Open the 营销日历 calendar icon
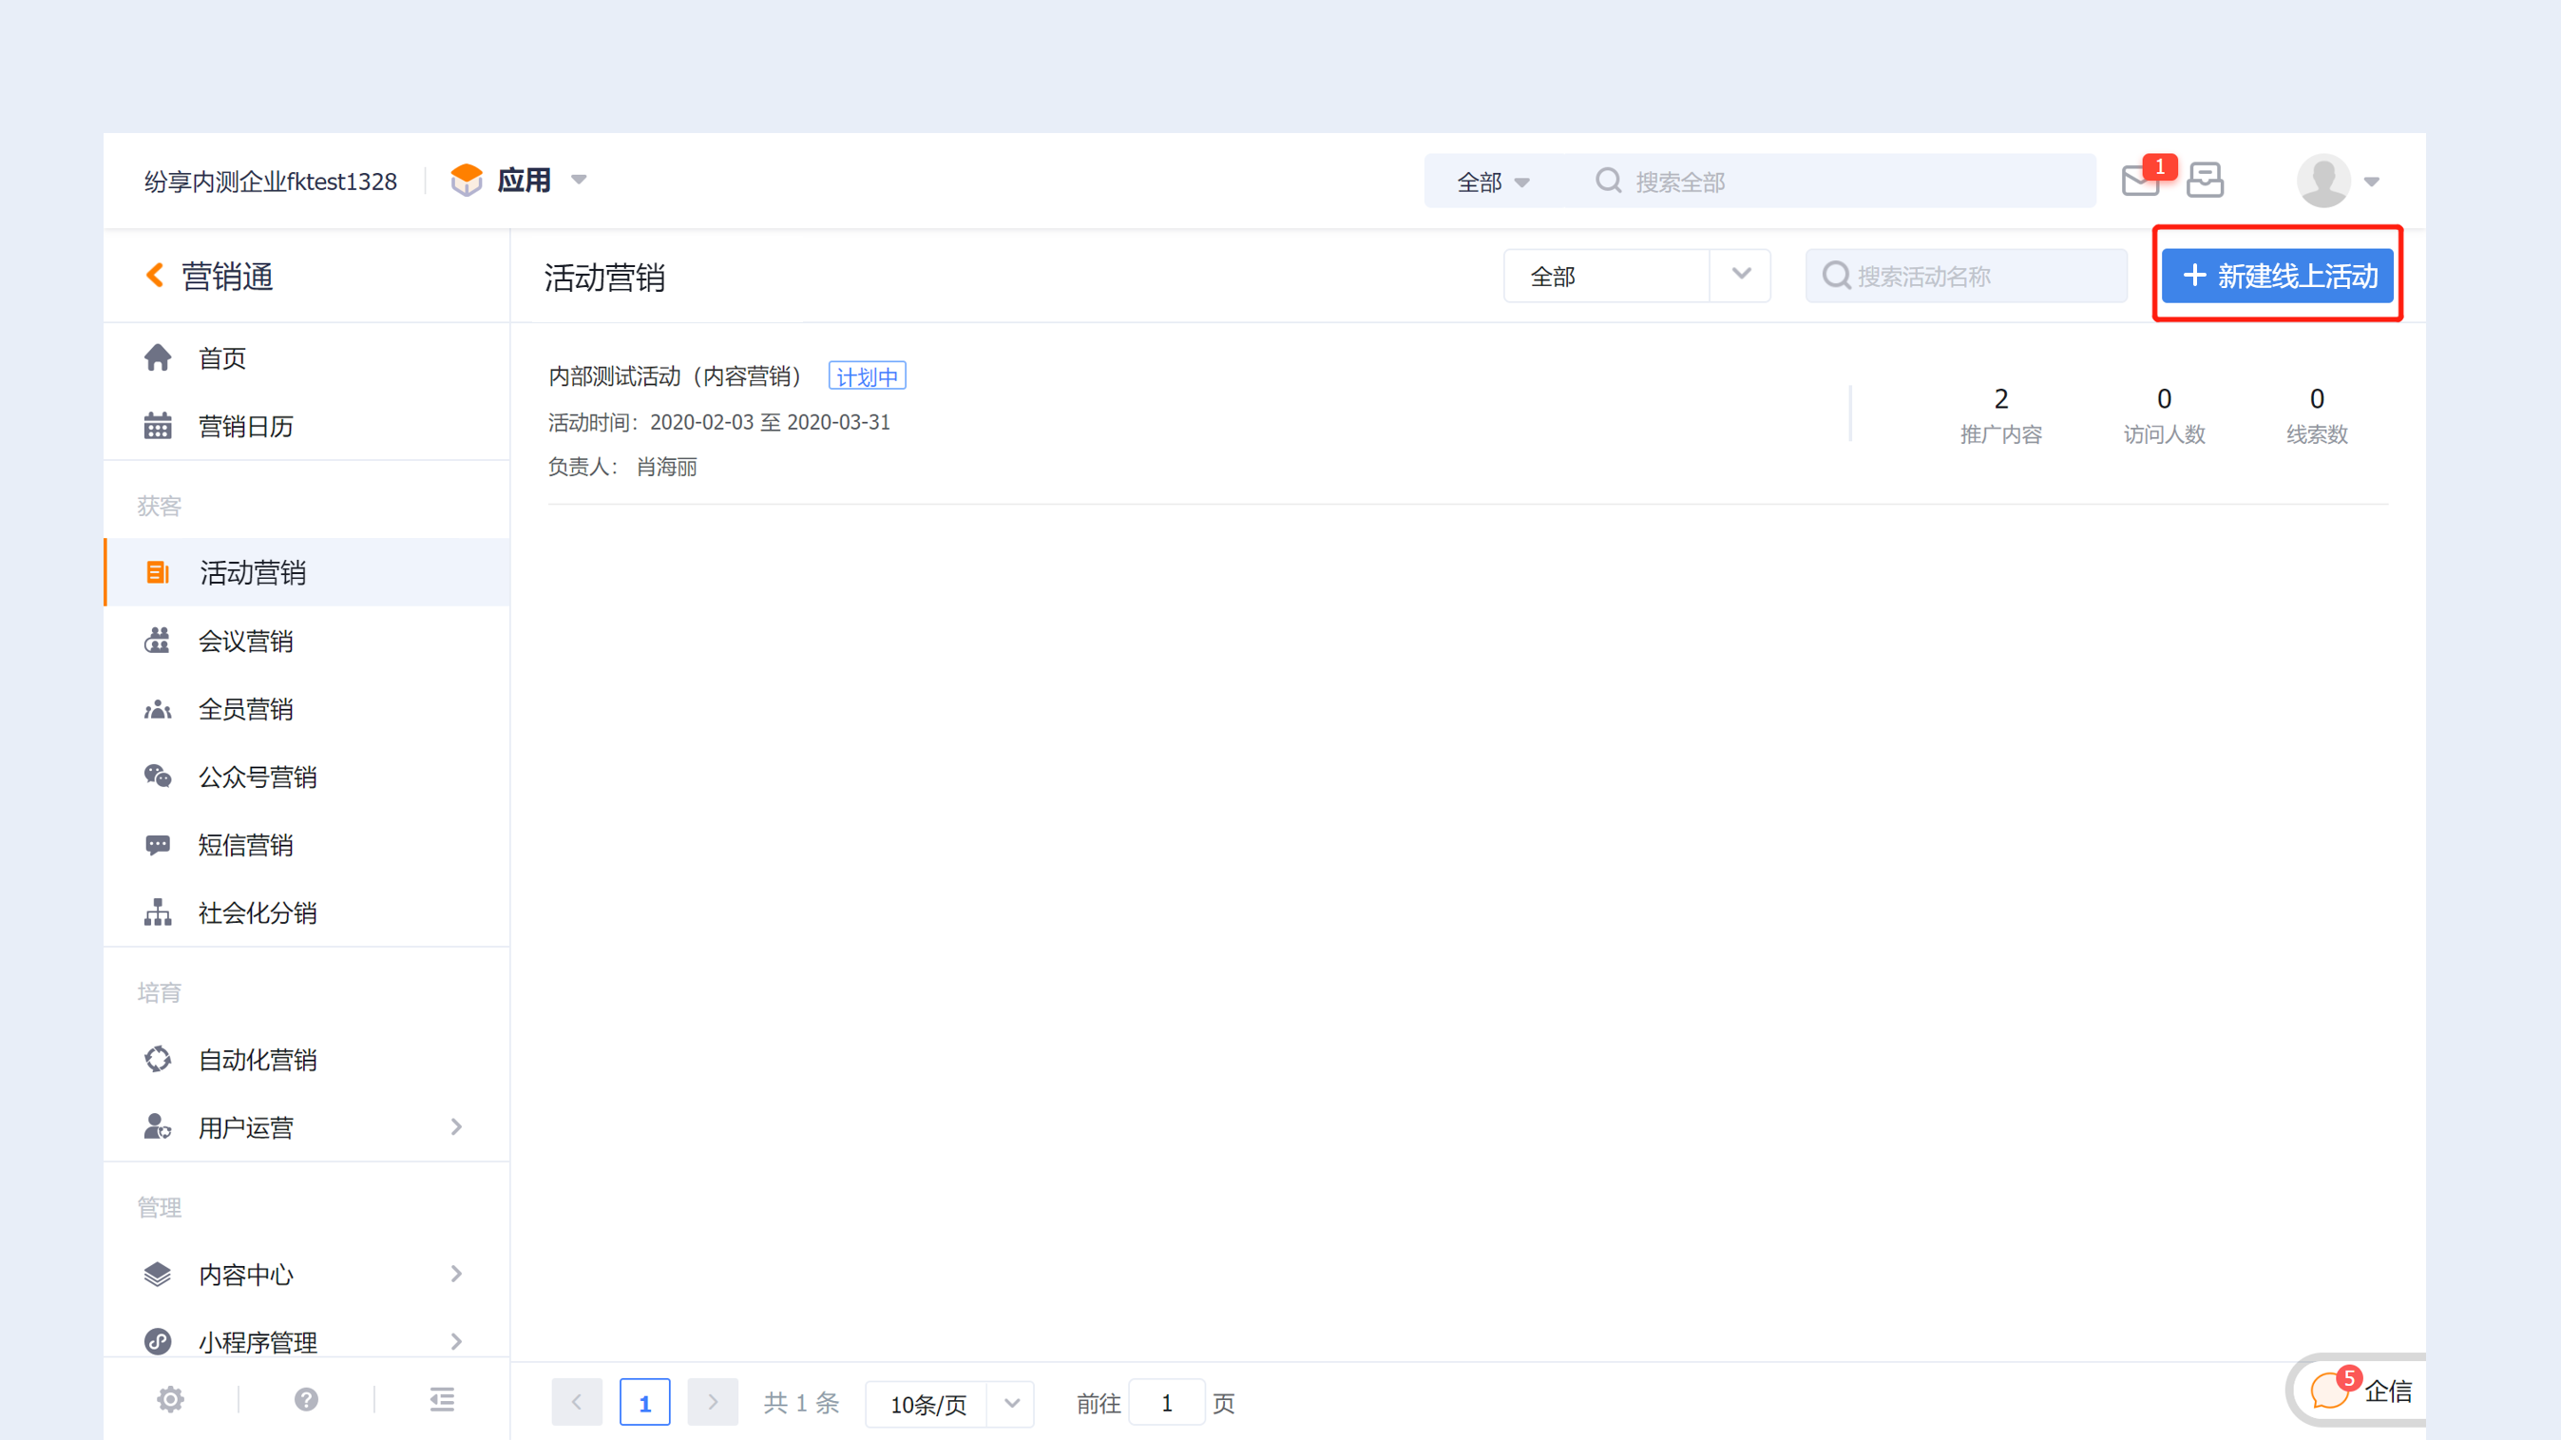Image resolution: width=2561 pixels, height=1440 pixels. pyautogui.click(x=158, y=426)
